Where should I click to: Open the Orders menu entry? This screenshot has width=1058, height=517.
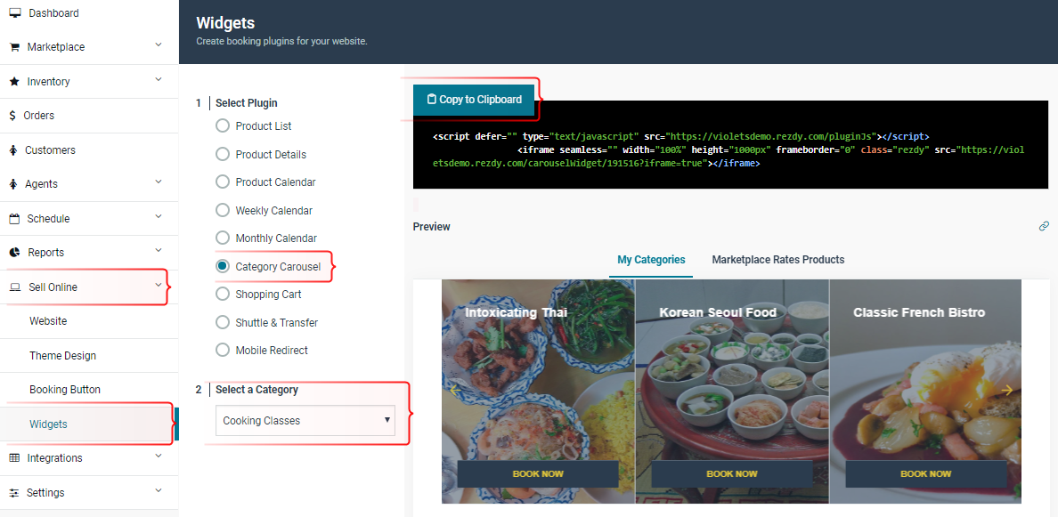[89, 116]
